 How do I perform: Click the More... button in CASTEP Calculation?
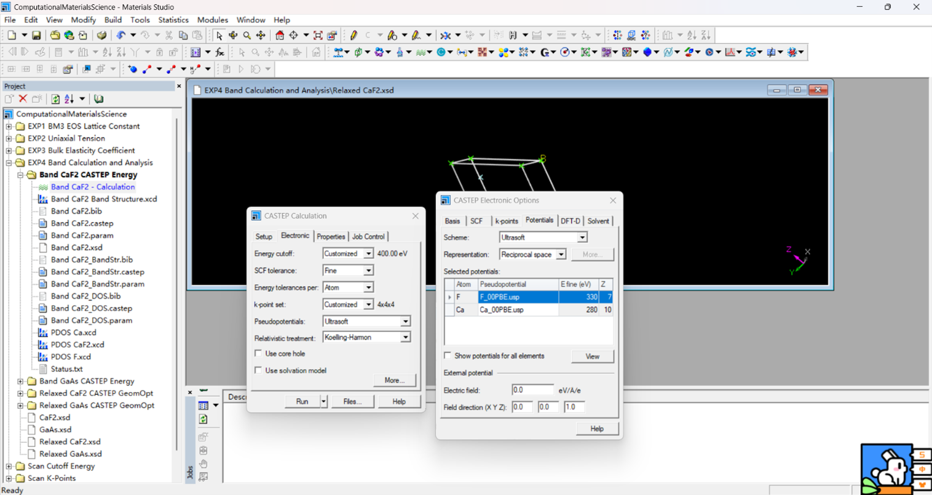click(x=394, y=381)
